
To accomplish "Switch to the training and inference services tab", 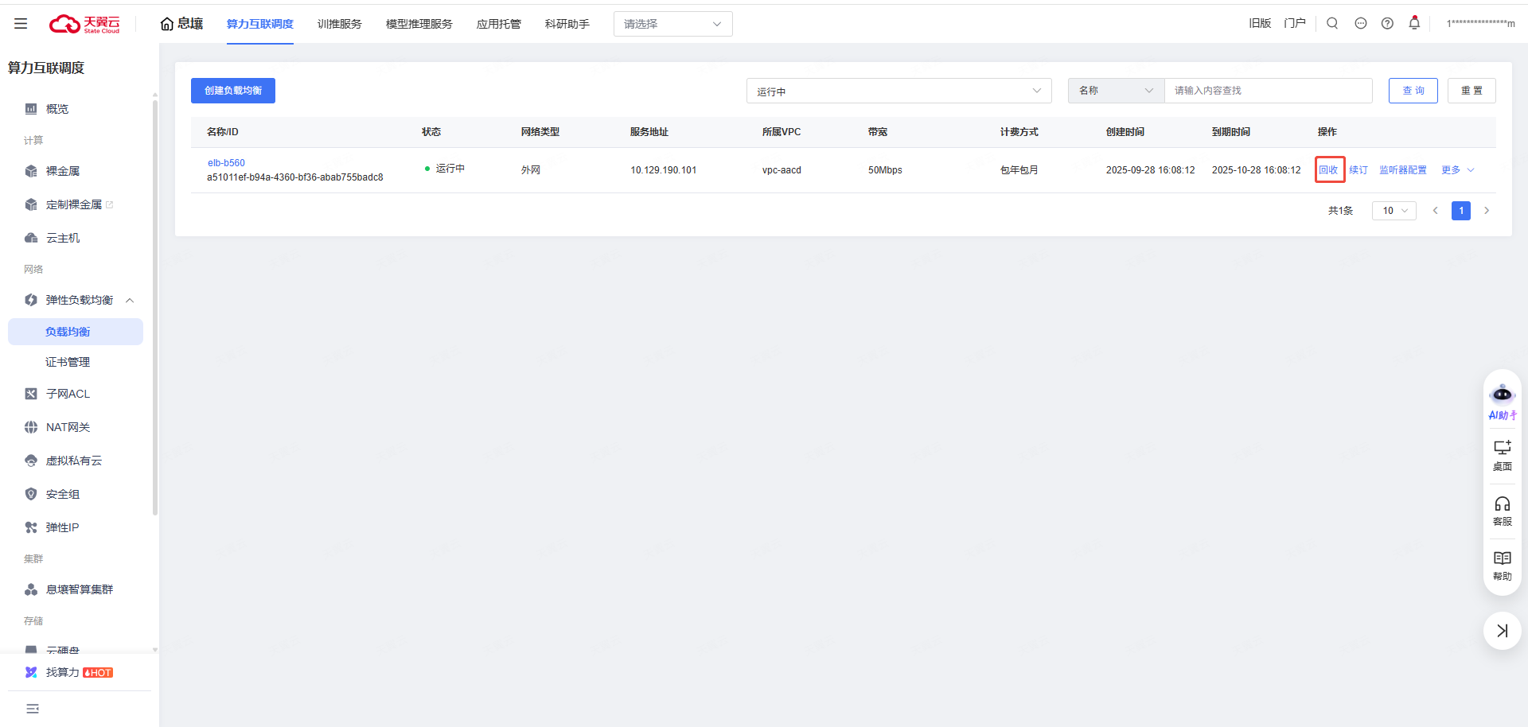I will pyautogui.click(x=339, y=24).
